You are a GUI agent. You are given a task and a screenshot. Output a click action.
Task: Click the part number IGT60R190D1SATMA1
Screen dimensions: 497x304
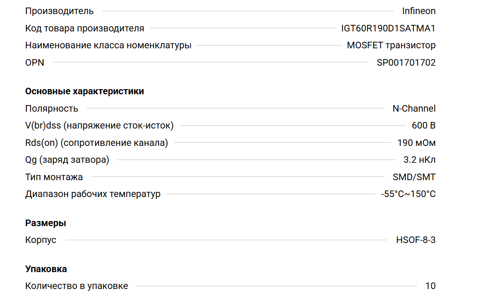coord(388,29)
